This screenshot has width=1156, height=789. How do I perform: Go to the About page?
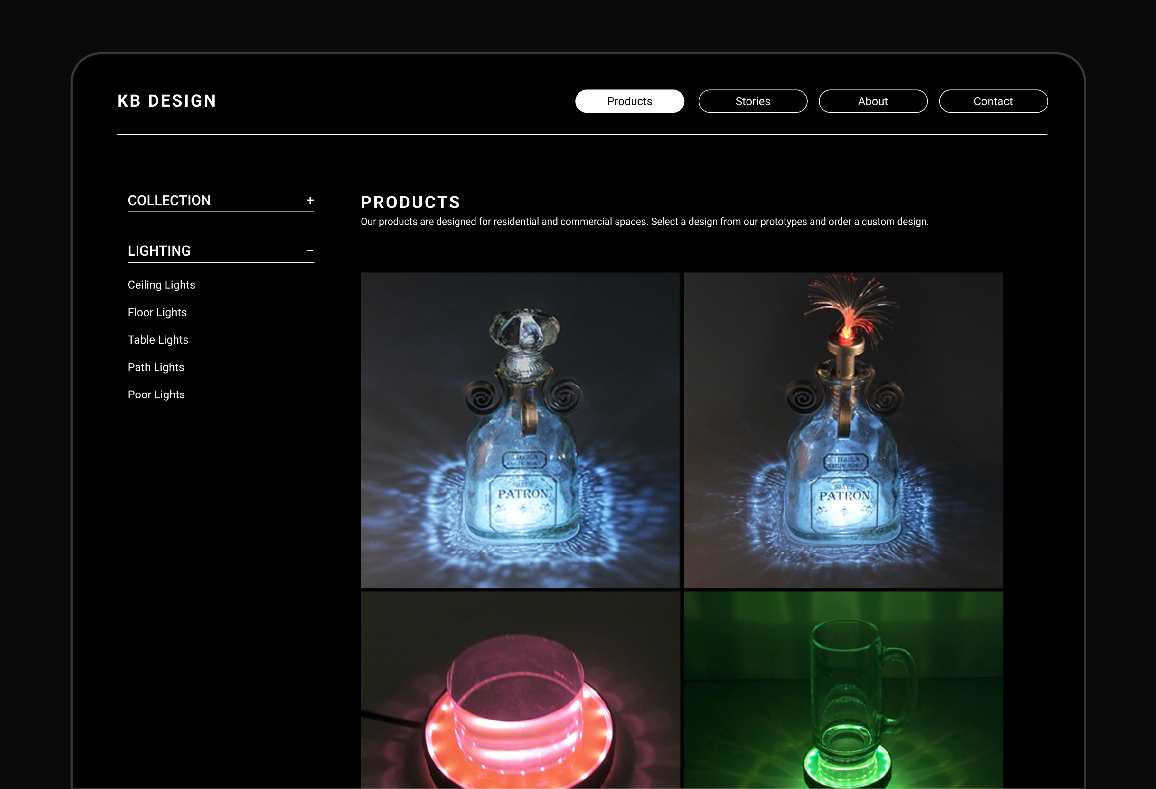tap(873, 101)
